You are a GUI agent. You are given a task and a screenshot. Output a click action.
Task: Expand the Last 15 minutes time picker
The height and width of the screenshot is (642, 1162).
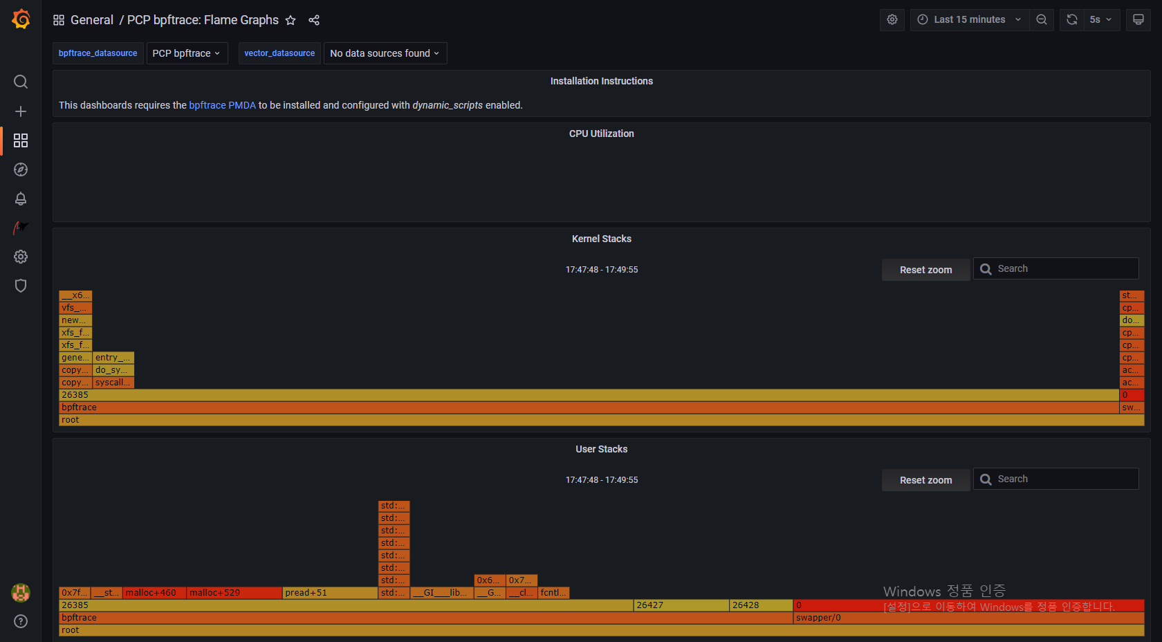click(x=970, y=19)
